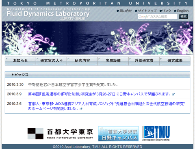Viewport: 195px width, 149px height.
Task: Click the floral header banner image
Action: coord(97,38)
